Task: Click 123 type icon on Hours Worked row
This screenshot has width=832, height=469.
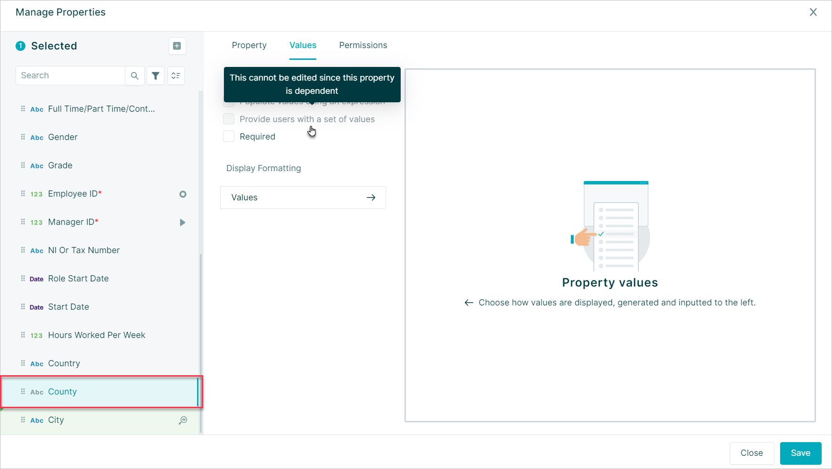Action: point(36,336)
